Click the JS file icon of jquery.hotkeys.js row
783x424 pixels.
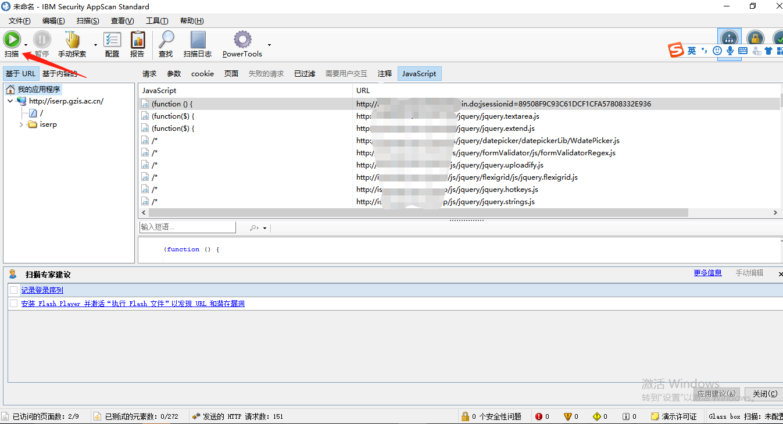pos(145,190)
